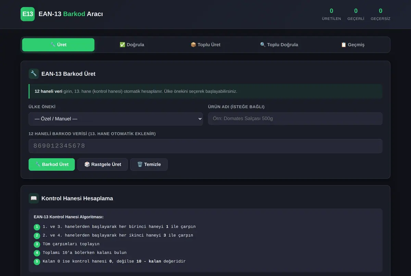Switch to the Doğrula tab

[132, 45]
